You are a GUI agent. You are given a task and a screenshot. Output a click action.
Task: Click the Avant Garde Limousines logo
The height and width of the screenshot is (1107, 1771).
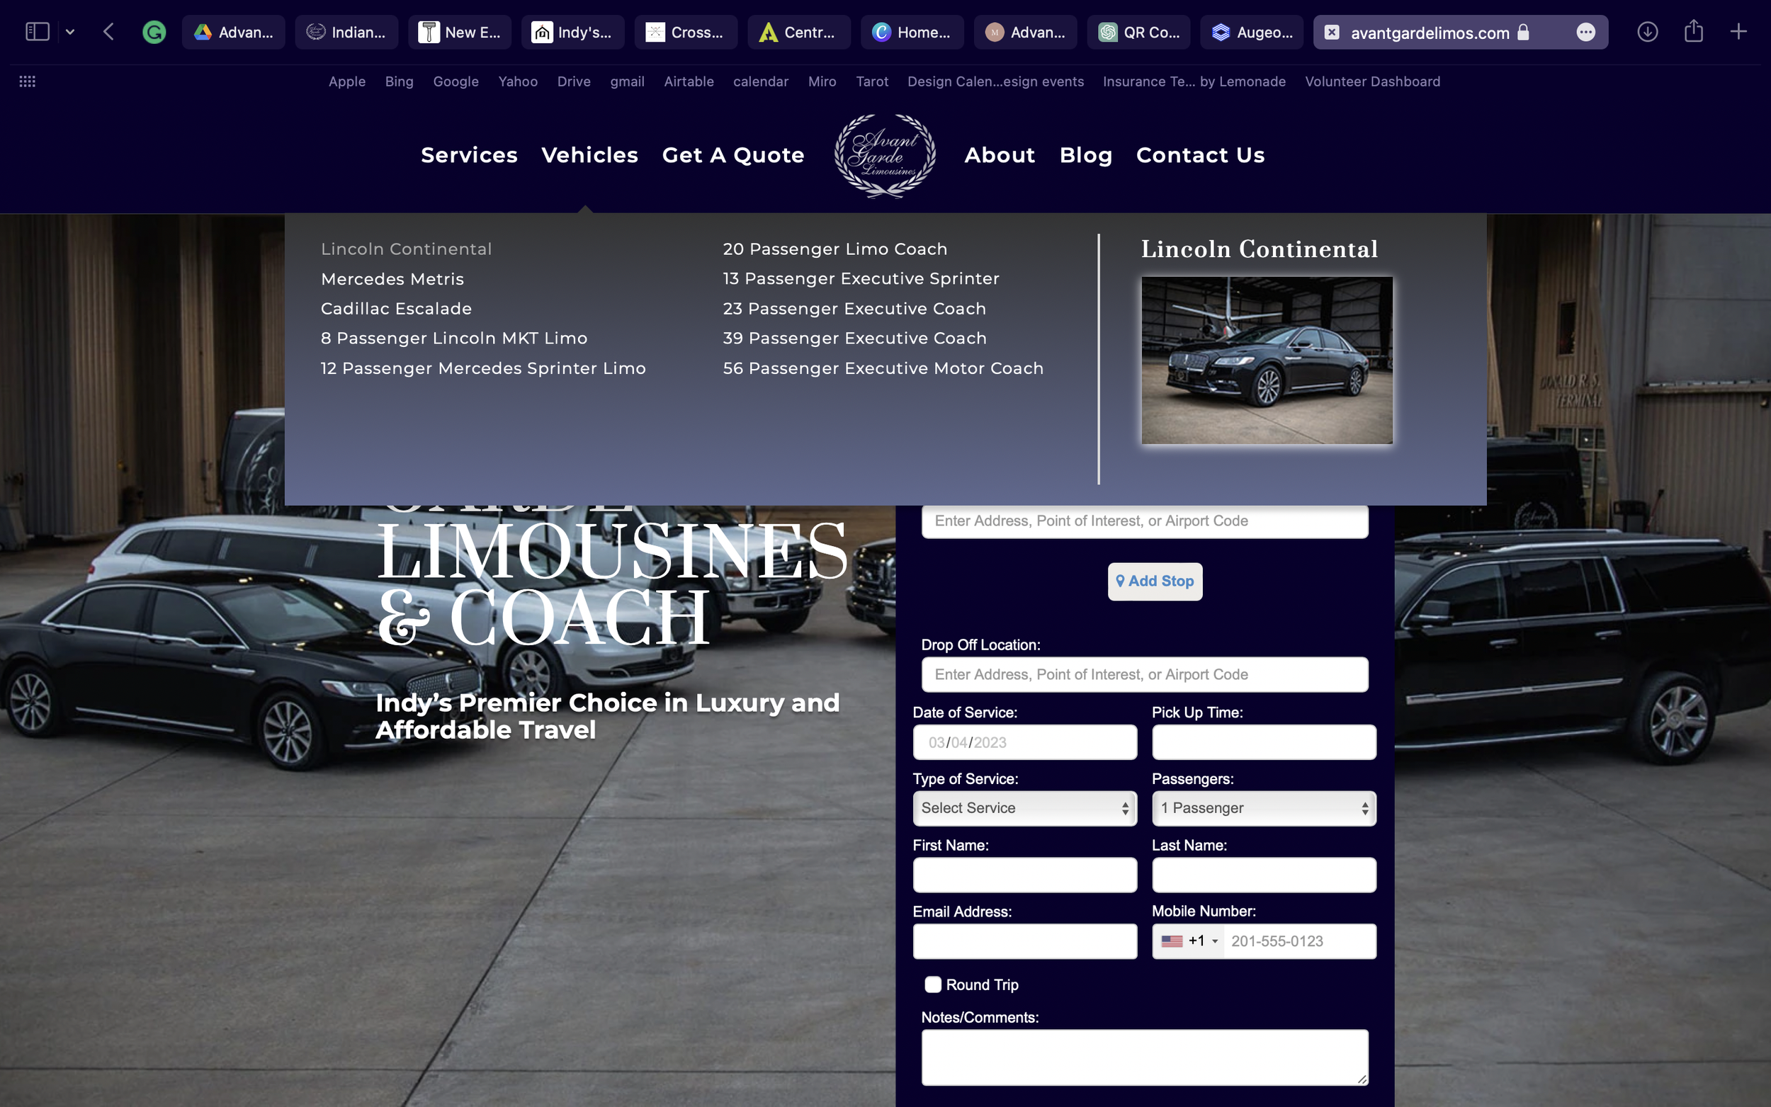tap(884, 155)
